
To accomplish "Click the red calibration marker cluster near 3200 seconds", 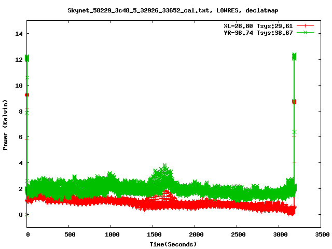I will coord(294,102).
